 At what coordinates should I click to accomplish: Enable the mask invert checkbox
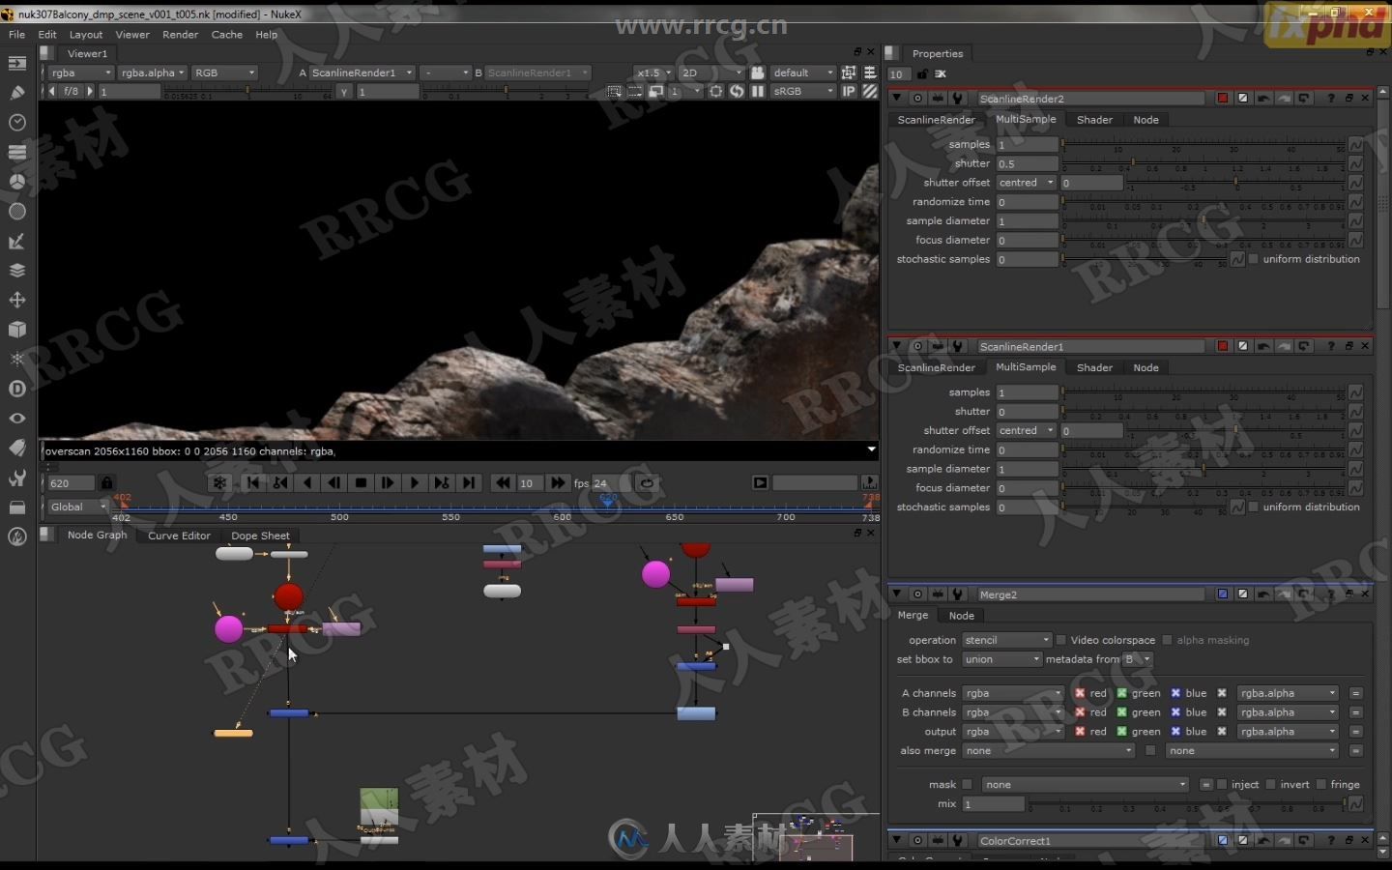[x=1270, y=784]
